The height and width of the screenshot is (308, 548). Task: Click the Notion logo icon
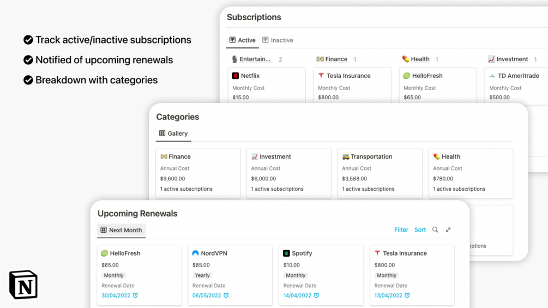23,285
